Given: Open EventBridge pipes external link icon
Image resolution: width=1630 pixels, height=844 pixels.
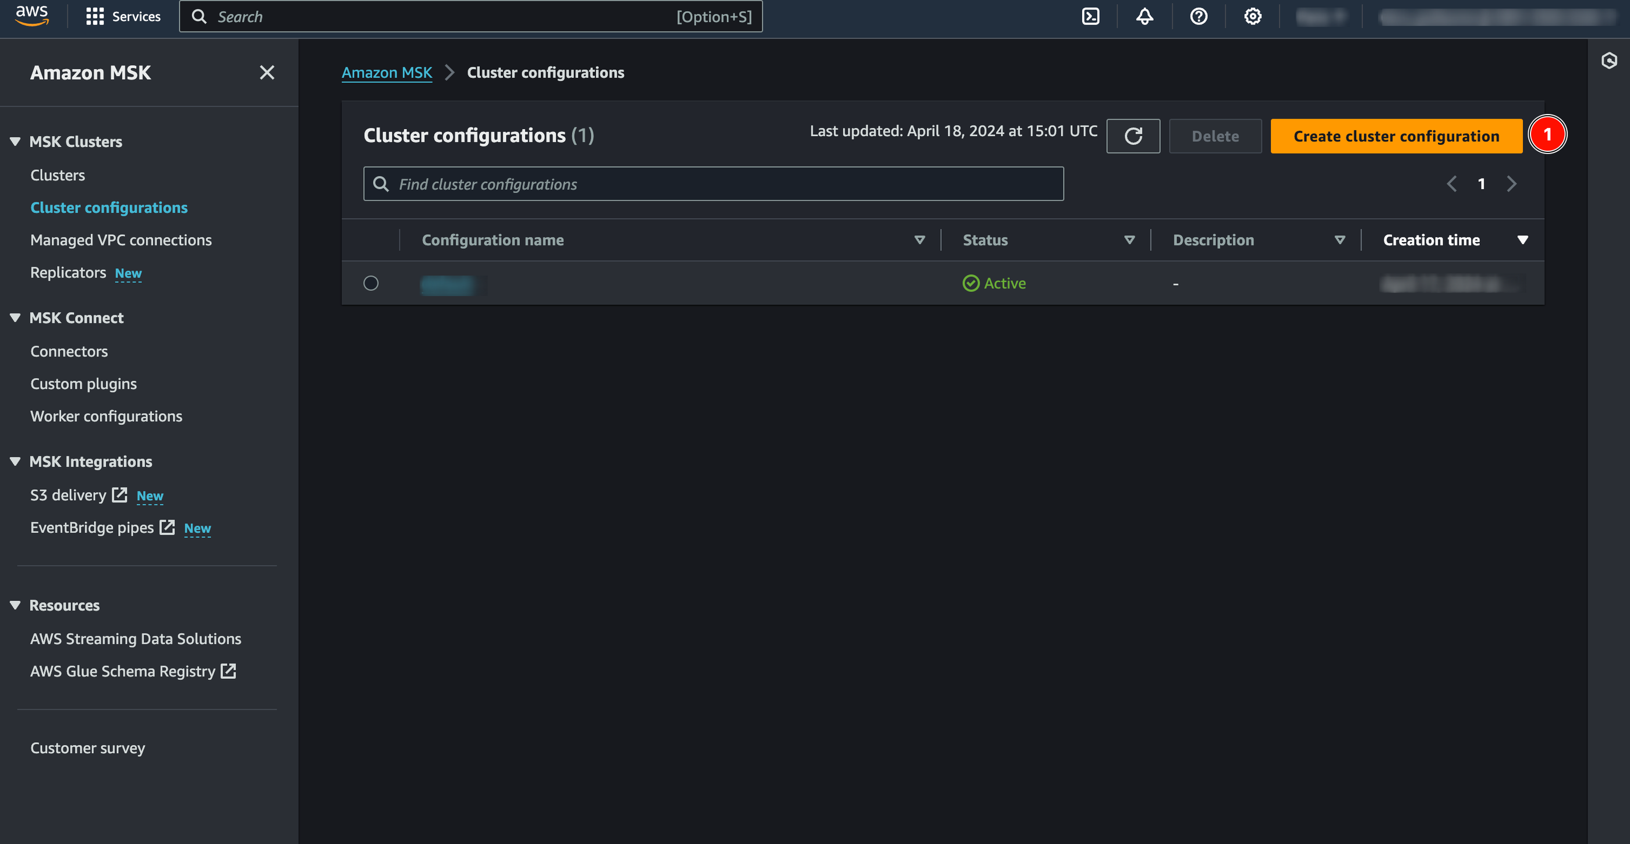Looking at the screenshot, I should point(166,526).
